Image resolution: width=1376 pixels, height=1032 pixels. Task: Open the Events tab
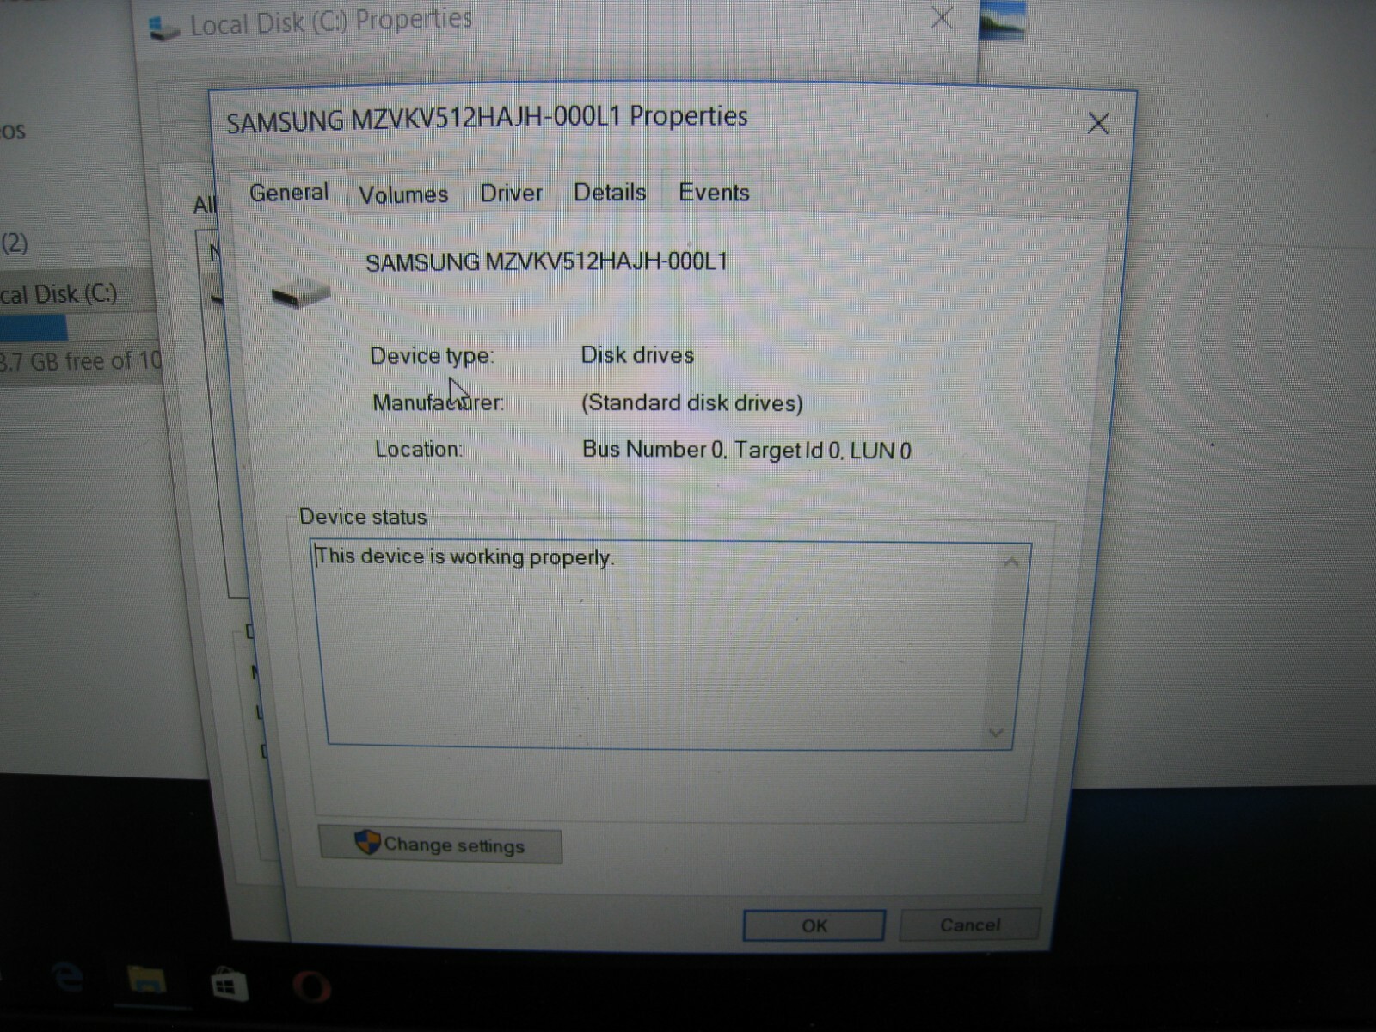pyautogui.click(x=714, y=192)
